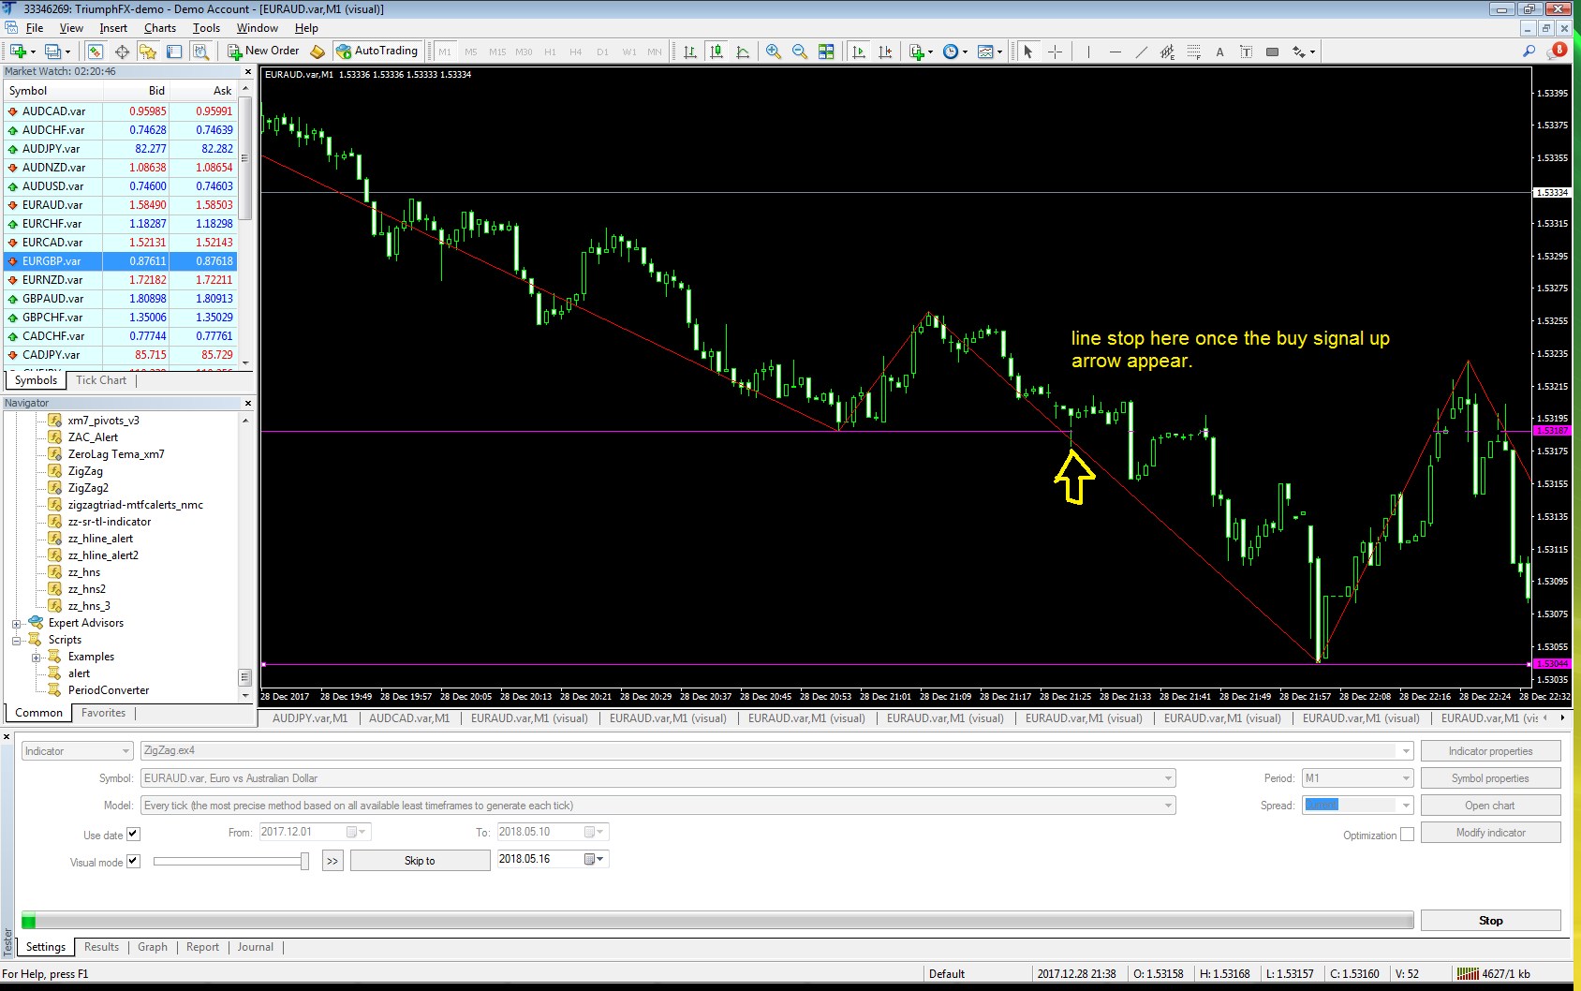Select the cursor arrow tool
Viewport: 1581px width, 991px height.
click(x=1028, y=52)
